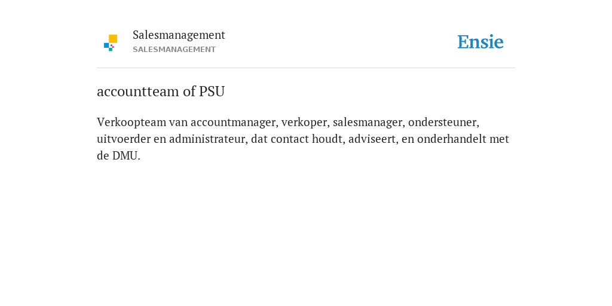Click the heading accountteam of PSU
The height and width of the screenshot is (306, 612).
tap(161, 91)
